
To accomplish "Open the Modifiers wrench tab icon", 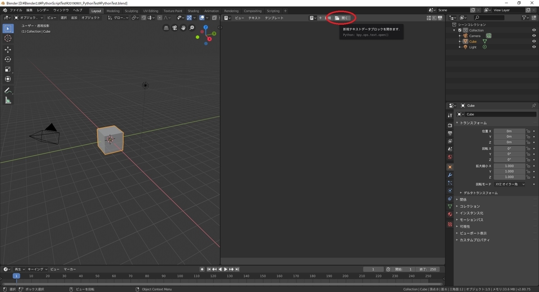I will tap(450, 175).
